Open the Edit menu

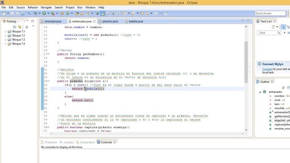pos(11,7)
